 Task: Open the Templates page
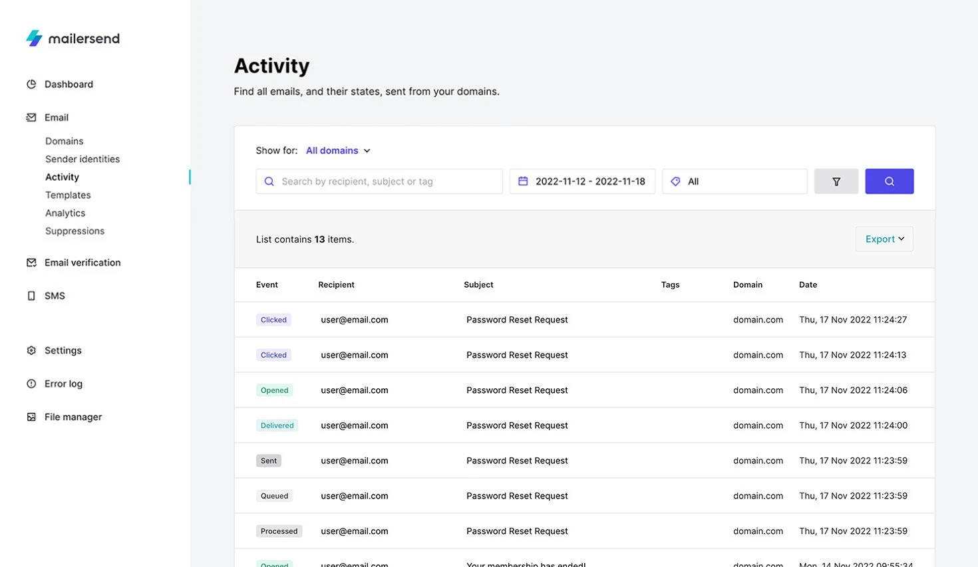click(x=68, y=195)
